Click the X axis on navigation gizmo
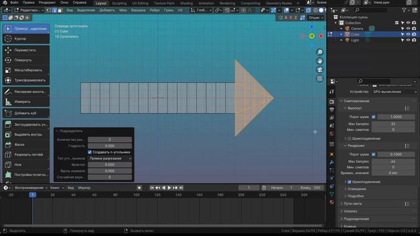Screen dimensions: 420x236 (321, 36)
